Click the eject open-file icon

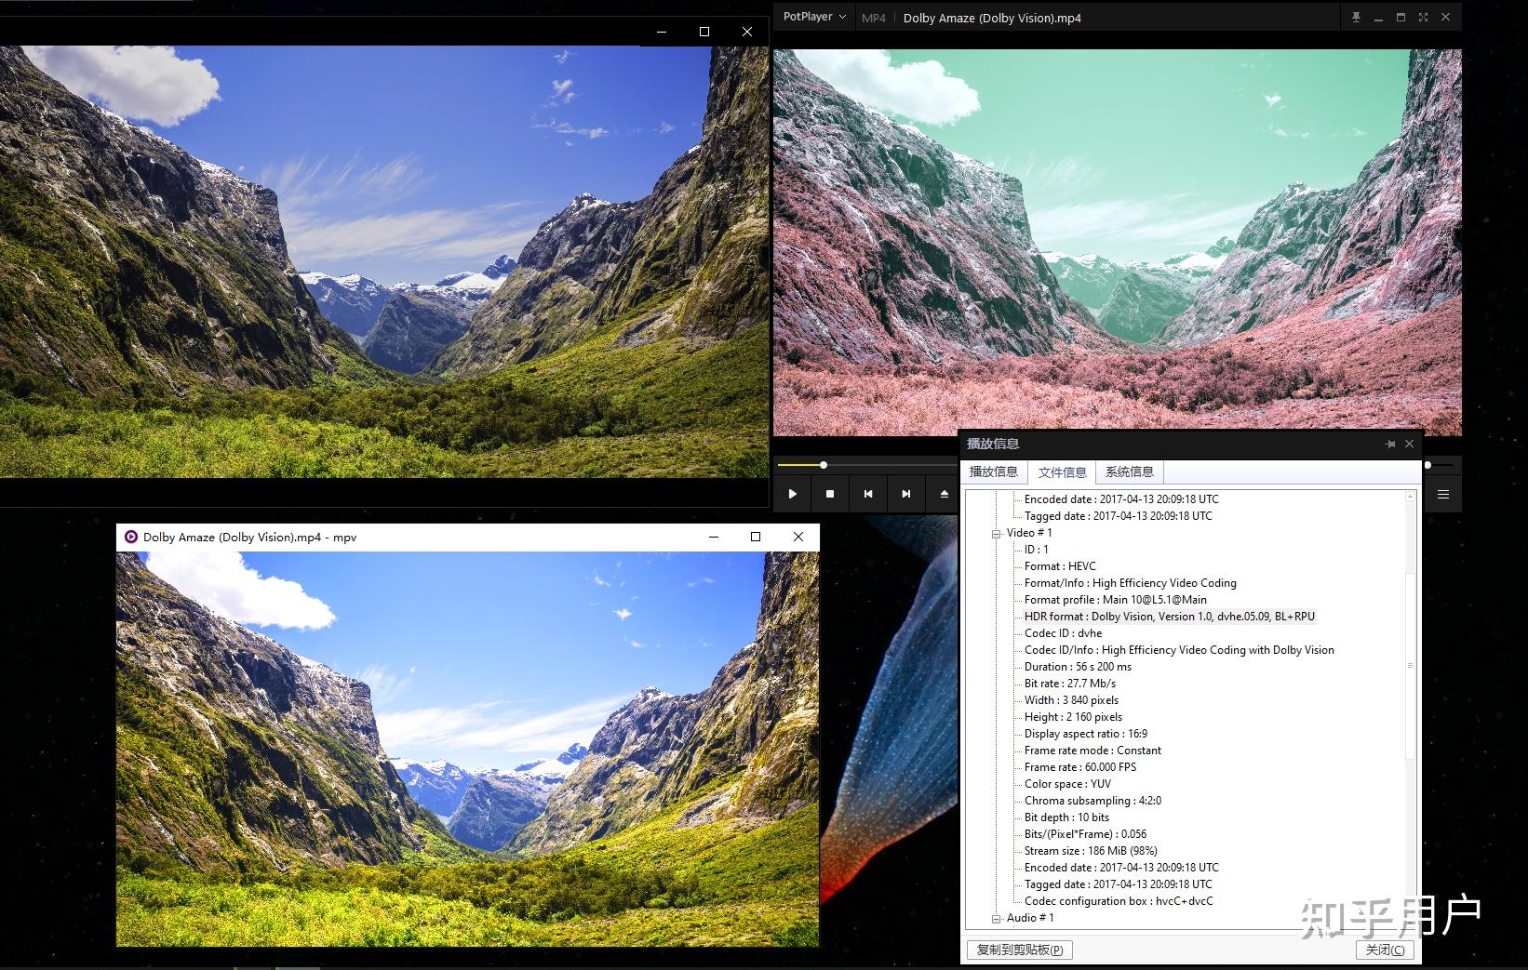coord(944,494)
